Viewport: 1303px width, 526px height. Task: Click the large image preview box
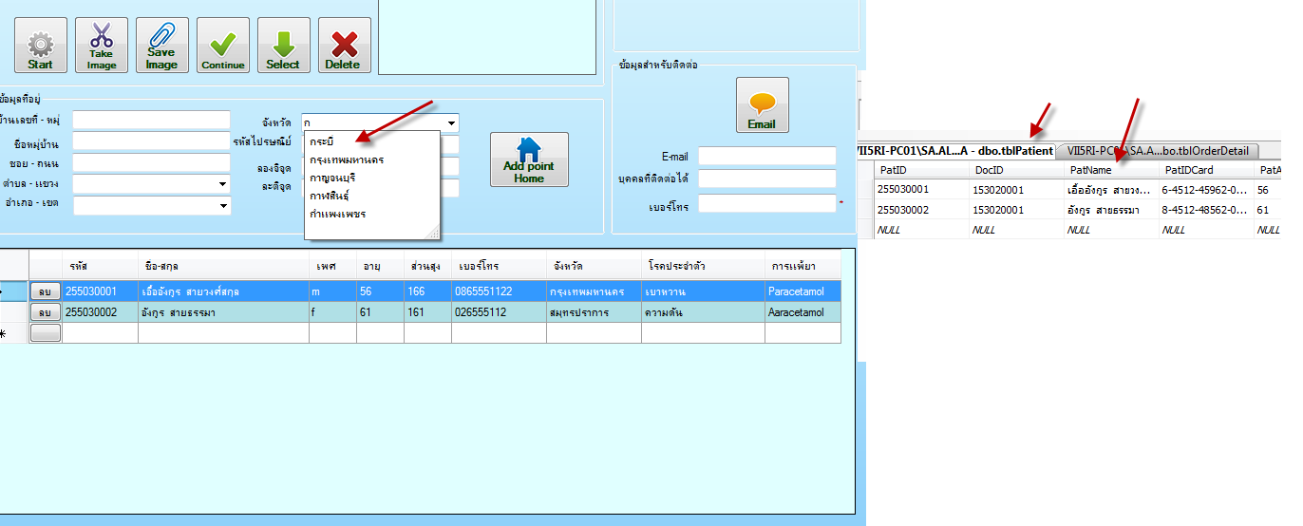488,36
